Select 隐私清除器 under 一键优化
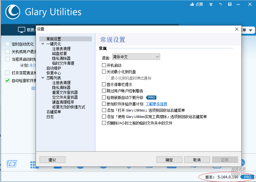256x182 pixels. click(61, 58)
